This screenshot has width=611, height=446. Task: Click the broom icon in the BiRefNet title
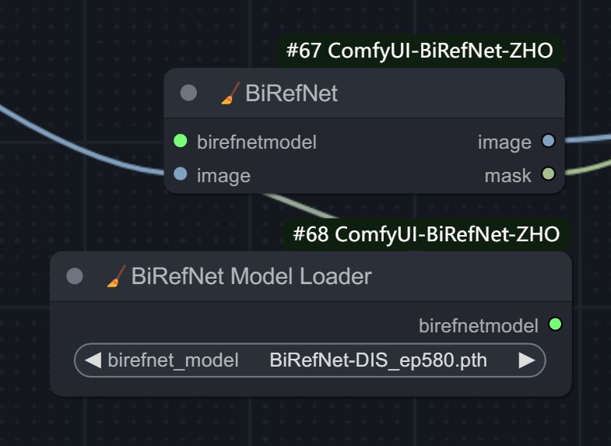pyautogui.click(x=230, y=93)
